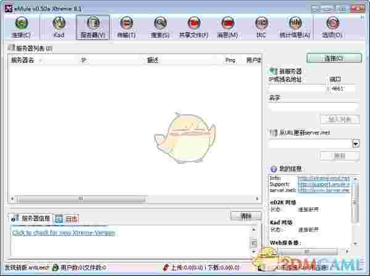Switch to the 日志 log tab
The height and width of the screenshot is (276, 370).
click(67, 219)
